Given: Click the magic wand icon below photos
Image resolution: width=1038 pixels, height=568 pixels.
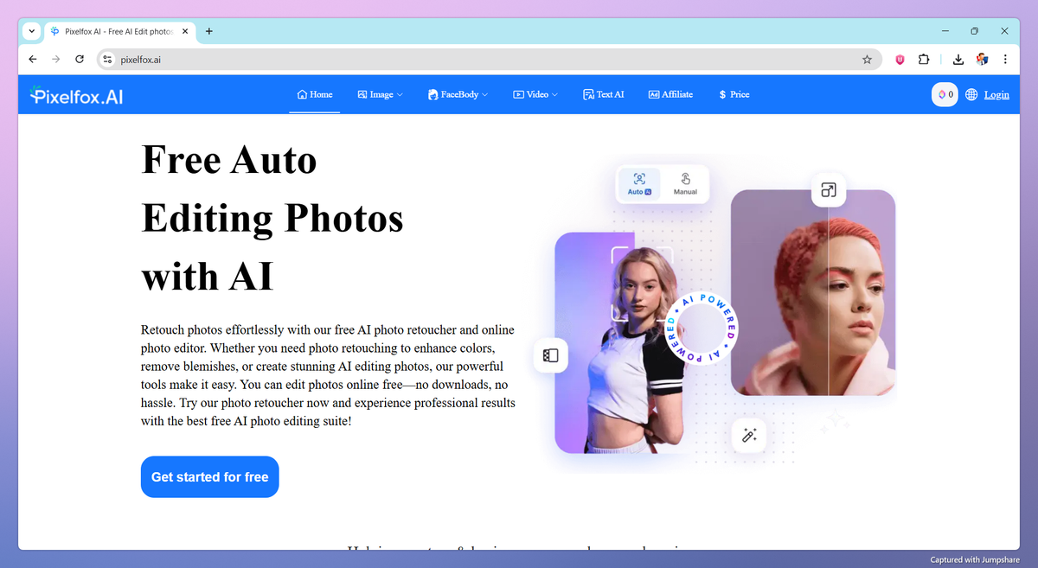Looking at the screenshot, I should pos(749,436).
